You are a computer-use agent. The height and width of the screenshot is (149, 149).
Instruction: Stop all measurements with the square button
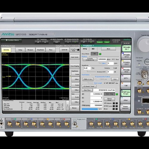[68, 42]
